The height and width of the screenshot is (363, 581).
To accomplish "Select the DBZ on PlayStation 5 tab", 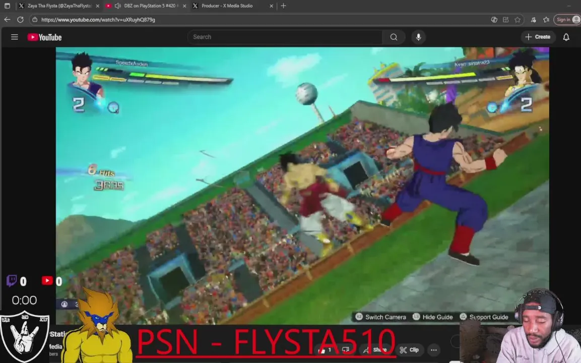I will (146, 6).
